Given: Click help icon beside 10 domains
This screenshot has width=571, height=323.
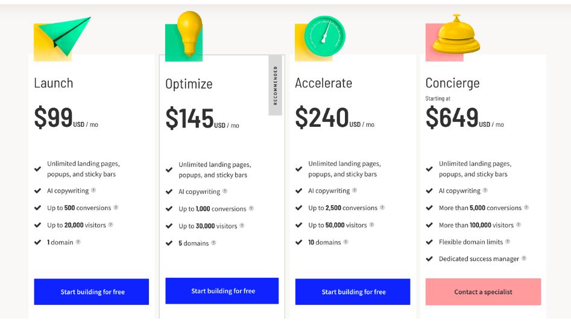Looking at the screenshot, I should [345, 242].
